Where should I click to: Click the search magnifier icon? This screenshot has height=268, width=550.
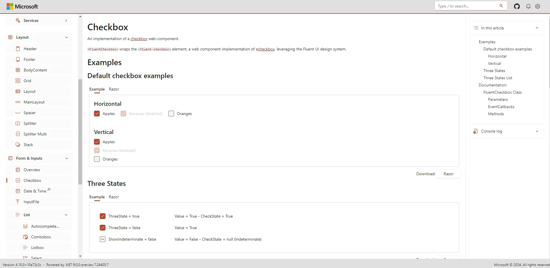pyautogui.click(x=501, y=6)
